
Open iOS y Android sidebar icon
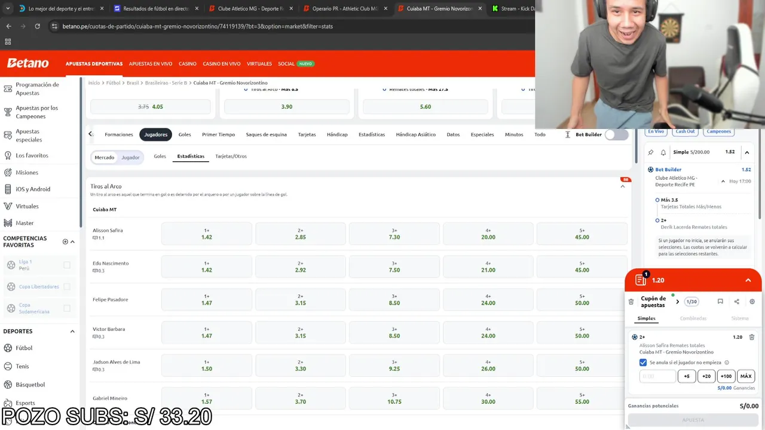pos(8,189)
